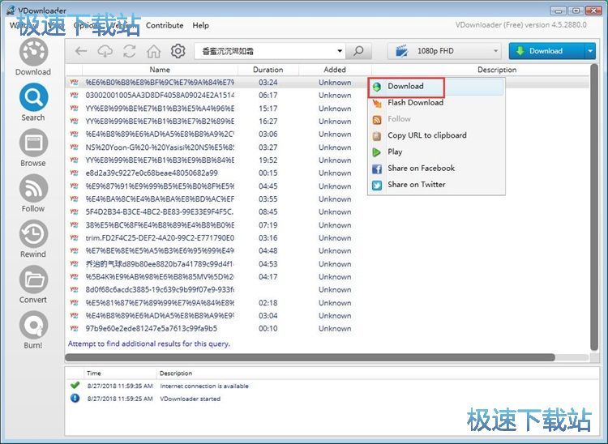Viewport: 608px width, 444px height.
Task: Click the horizontal scrollbar under results
Action: pyautogui.click(x=310, y=357)
